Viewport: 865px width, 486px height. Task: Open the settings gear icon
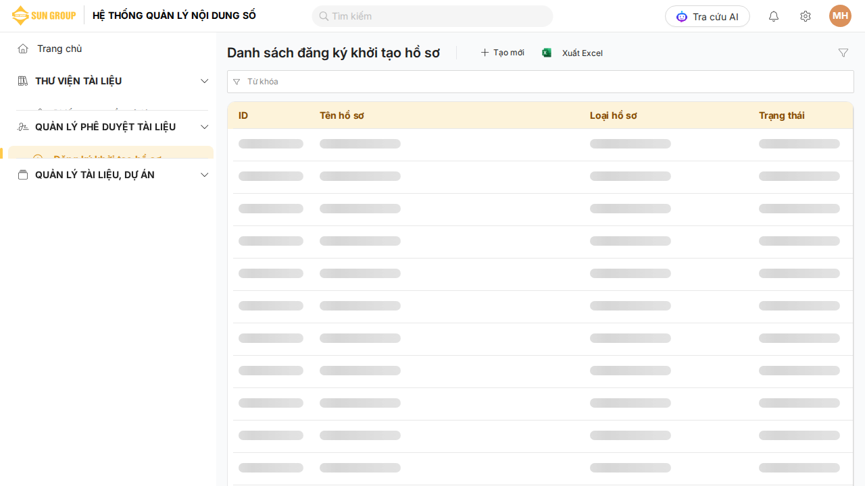coord(805,16)
